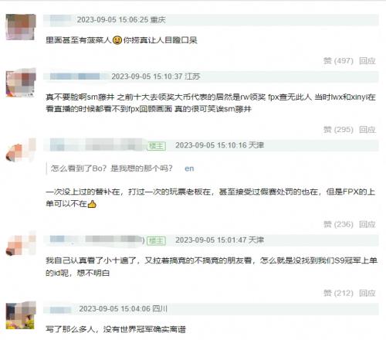The width and height of the screenshot is (386, 340).
Task: Open the 重庆 commenter's avatar
Action: tap(21, 27)
